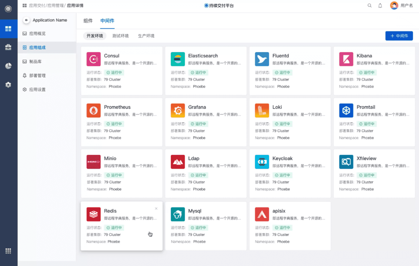Switch to the 中间件 tab
This screenshot has width=419, height=266.
107,21
